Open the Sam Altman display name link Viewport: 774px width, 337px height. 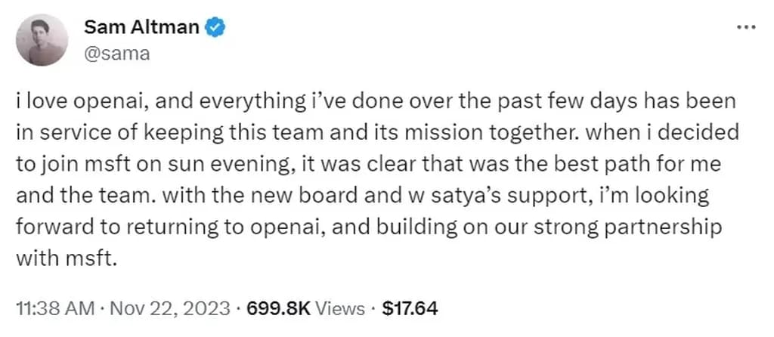coord(141,28)
